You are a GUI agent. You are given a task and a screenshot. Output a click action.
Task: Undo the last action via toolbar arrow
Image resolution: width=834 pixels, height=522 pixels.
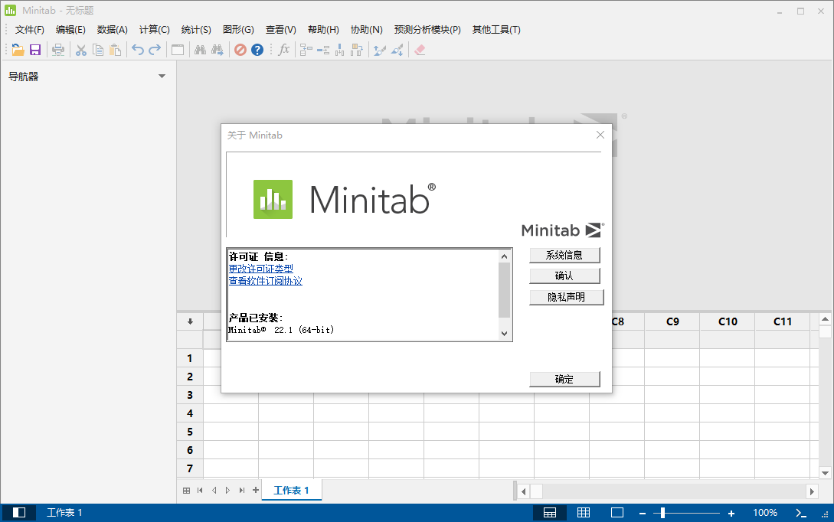(138, 50)
